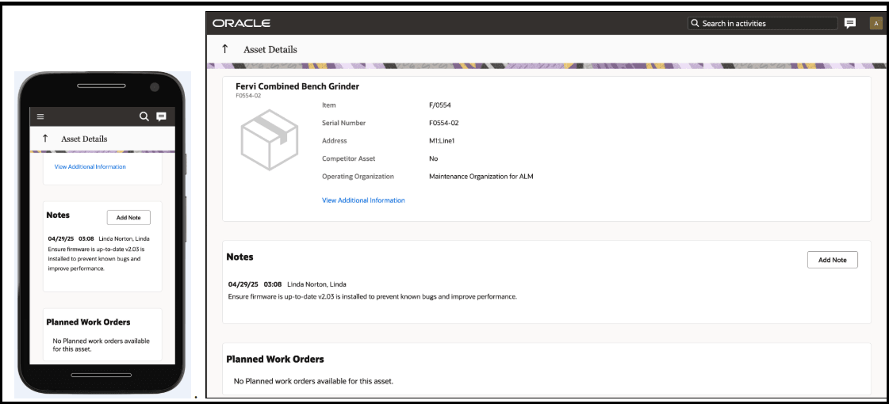
Task: Open View Additional Information link on desktop
Action: coord(363,200)
